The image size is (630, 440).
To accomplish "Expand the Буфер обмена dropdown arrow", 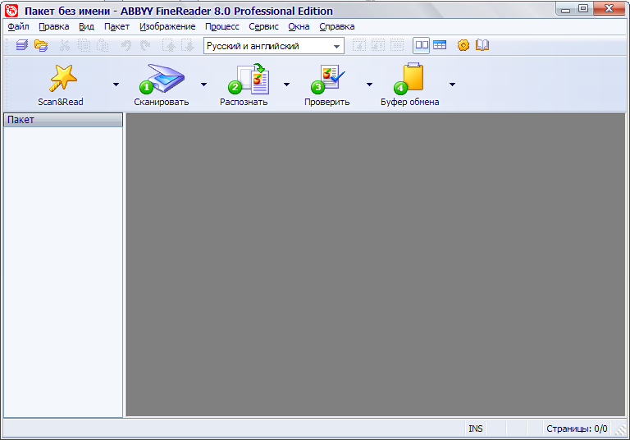I will click(453, 85).
